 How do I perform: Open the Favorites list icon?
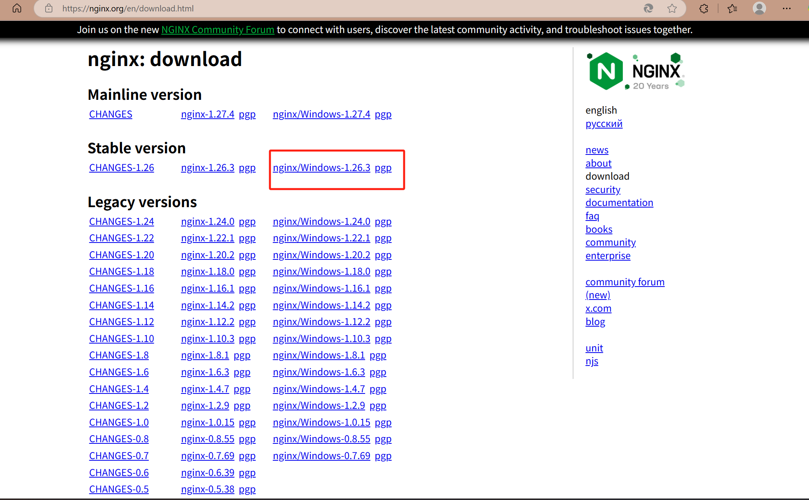tap(732, 8)
